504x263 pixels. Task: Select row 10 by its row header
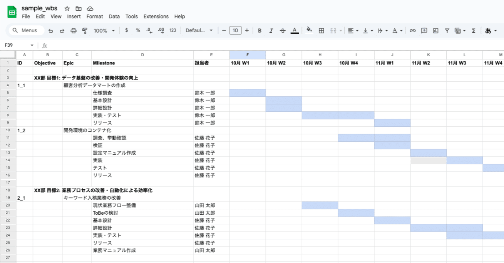[x=8, y=131]
